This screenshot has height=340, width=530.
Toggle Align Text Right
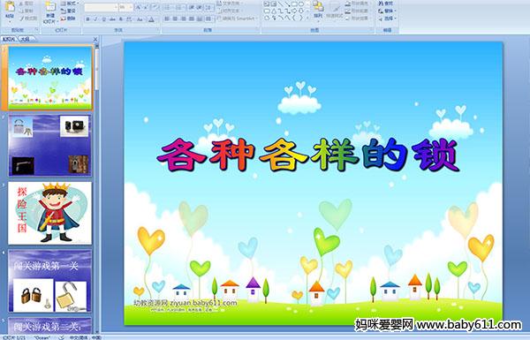click(184, 19)
